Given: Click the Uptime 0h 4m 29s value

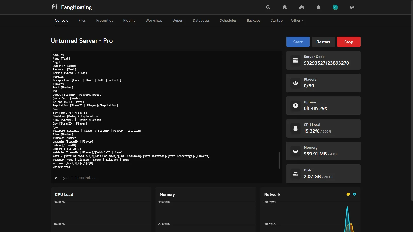Looking at the screenshot, I should 315,109.
